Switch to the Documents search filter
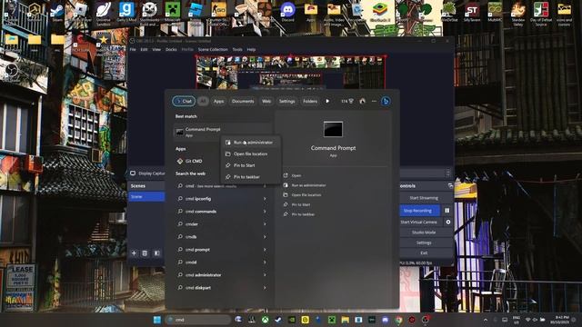This screenshot has width=582, height=327. 243,101
